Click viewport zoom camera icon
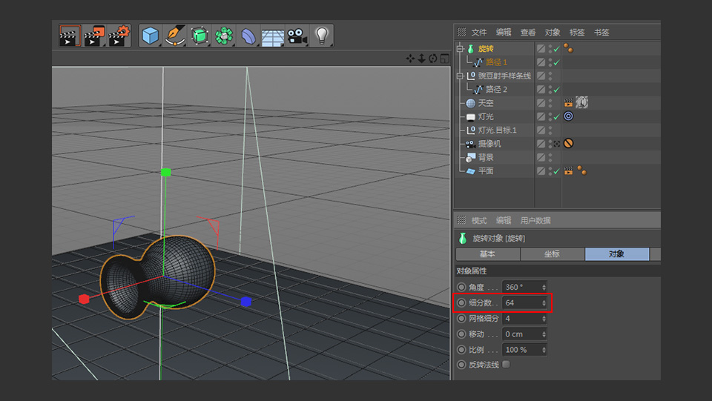This screenshot has width=712, height=401. [421, 59]
